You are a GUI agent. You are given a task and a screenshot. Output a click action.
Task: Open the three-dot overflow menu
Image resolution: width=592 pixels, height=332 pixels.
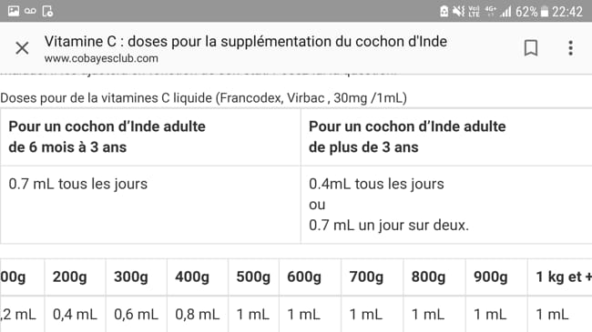pyautogui.click(x=570, y=48)
